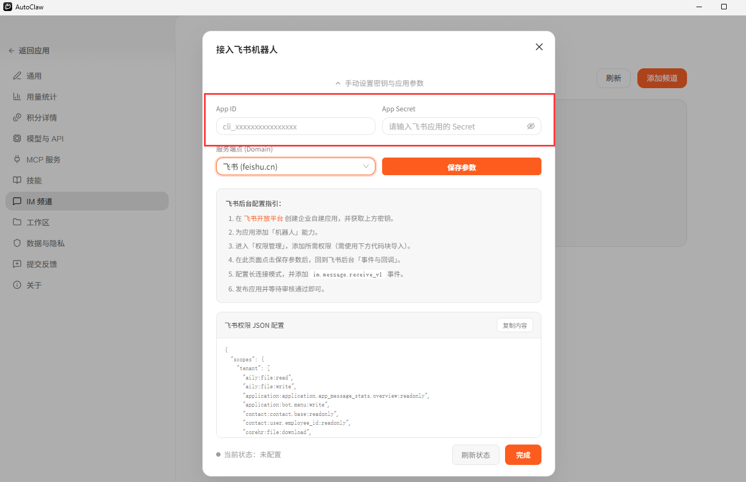Open the 服务端点 Domain dropdown
Viewport: 746px width, 482px height.
[296, 166]
